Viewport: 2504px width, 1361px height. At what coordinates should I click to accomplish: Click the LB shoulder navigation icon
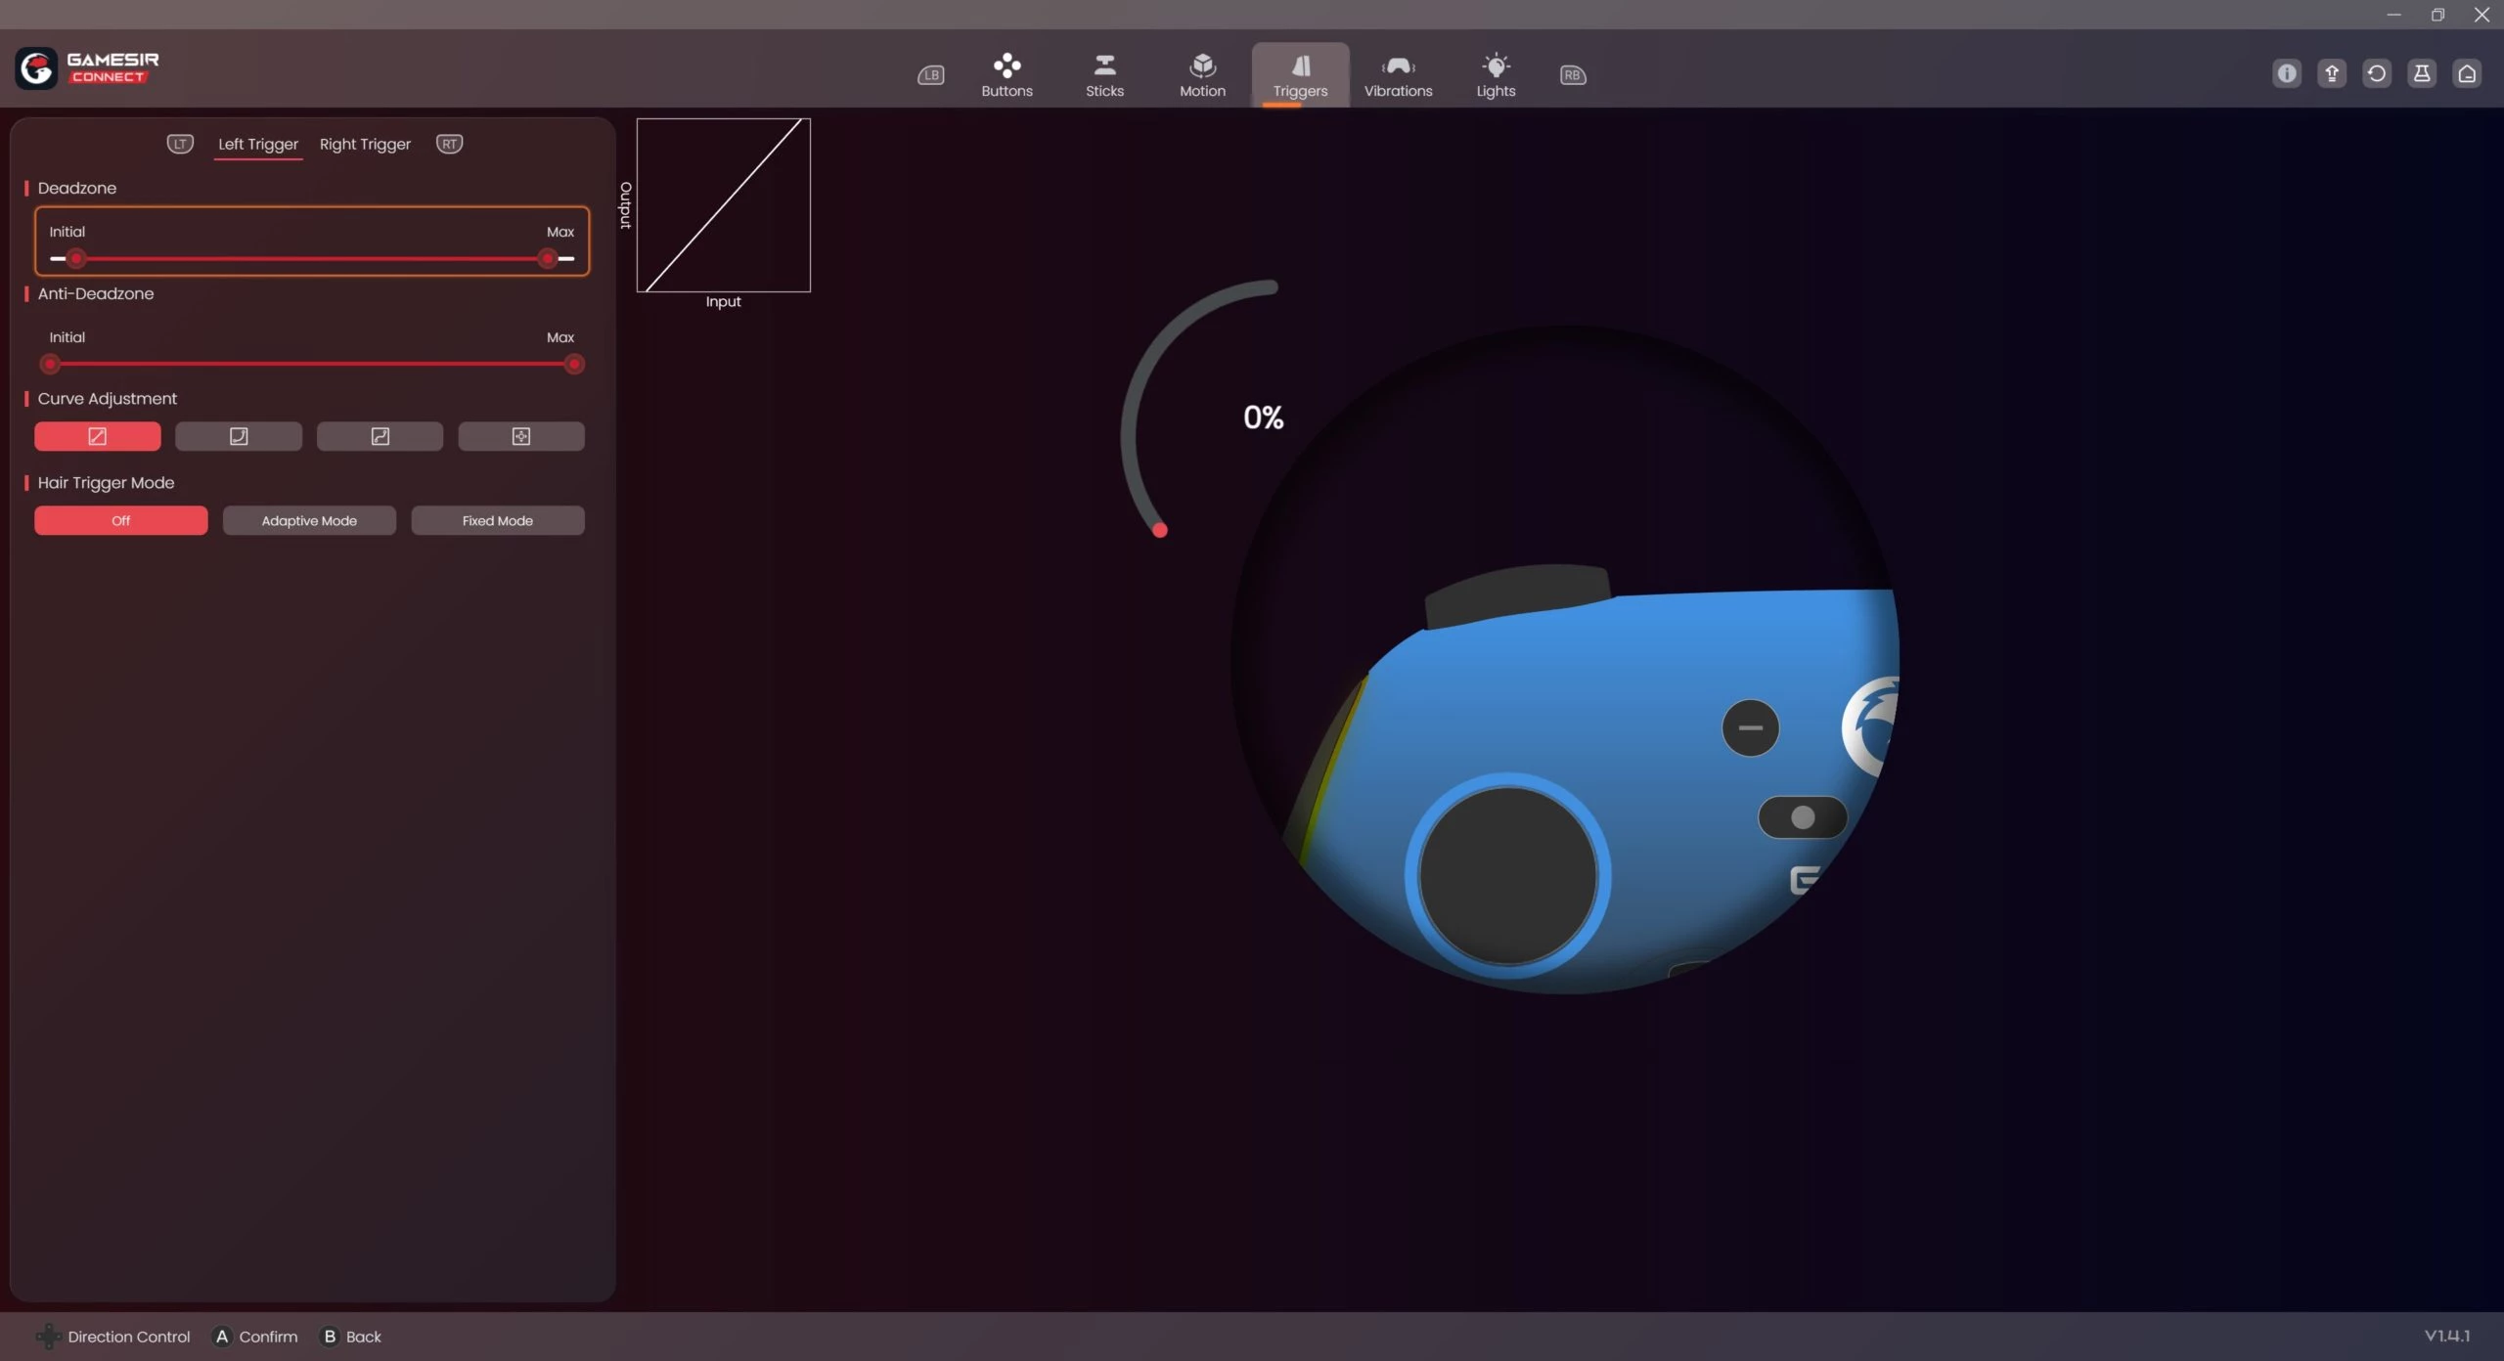[930, 75]
